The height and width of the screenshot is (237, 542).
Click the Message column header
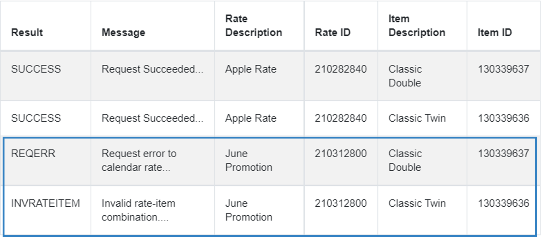(x=123, y=33)
